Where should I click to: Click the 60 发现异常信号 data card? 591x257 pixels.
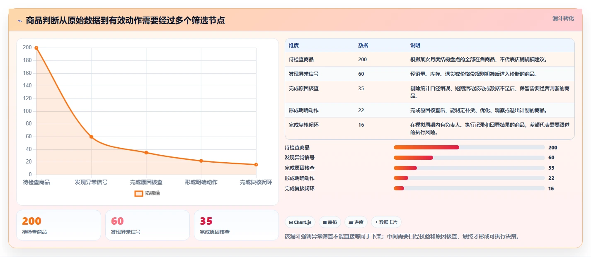[x=148, y=225]
